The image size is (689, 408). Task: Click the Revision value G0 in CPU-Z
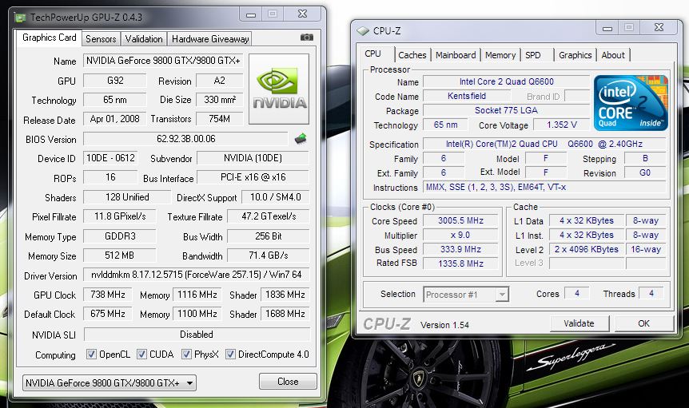pyautogui.click(x=644, y=172)
